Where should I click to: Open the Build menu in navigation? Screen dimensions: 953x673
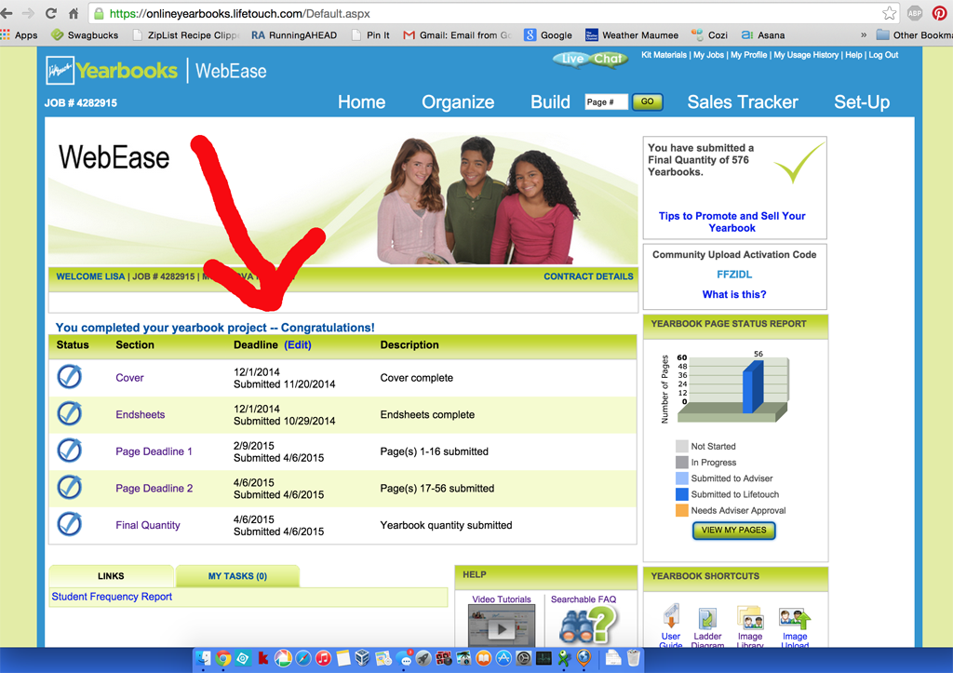(550, 102)
